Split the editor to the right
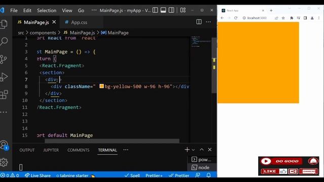This screenshot has width=324, height=182. (x=199, y=22)
